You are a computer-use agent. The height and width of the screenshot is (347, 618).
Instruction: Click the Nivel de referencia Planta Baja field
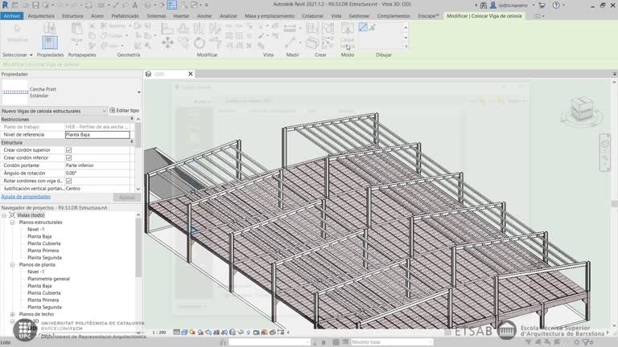click(x=97, y=134)
